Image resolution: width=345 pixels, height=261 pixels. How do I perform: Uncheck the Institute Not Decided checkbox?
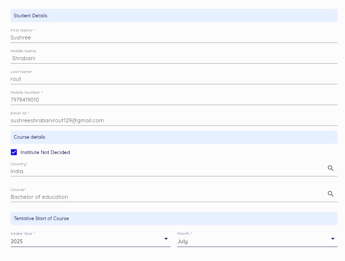(x=14, y=152)
